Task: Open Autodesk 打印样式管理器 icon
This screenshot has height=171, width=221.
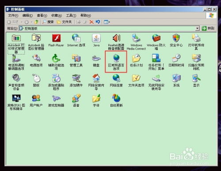Action: tap(16, 38)
